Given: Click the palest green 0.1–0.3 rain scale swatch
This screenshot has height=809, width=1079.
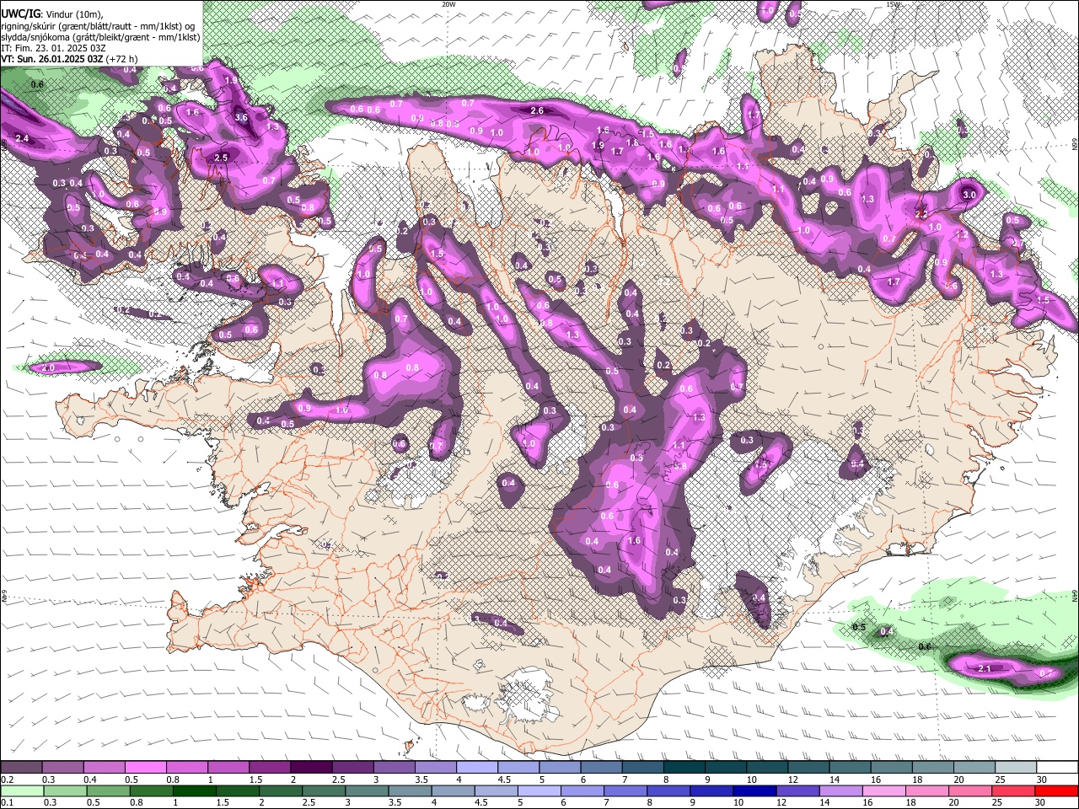Looking at the screenshot, I should click(21, 790).
